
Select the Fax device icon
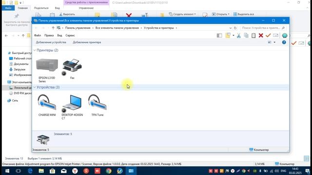tap(72, 69)
